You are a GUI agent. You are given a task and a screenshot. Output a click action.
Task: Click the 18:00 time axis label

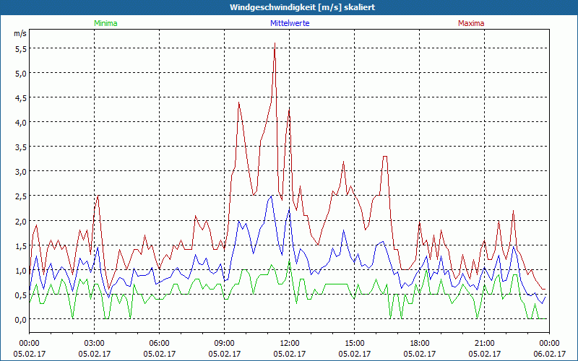(420, 344)
